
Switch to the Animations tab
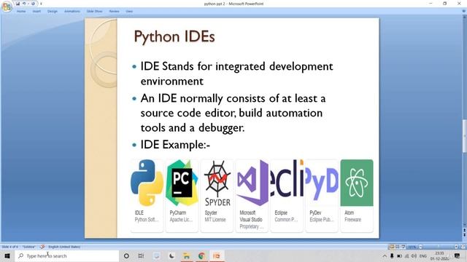[x=72, y=12]
